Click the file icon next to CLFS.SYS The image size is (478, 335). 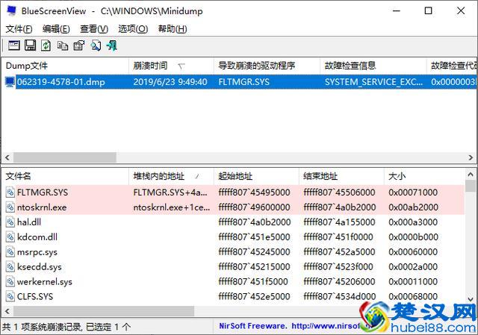click(x=10, y=296)
